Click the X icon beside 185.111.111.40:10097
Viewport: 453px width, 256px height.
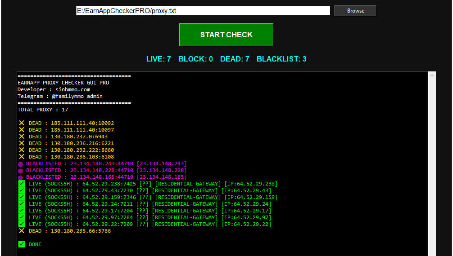(21, 130)
